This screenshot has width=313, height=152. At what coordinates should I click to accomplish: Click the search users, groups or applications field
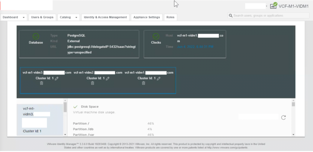[x=268, y=16]
